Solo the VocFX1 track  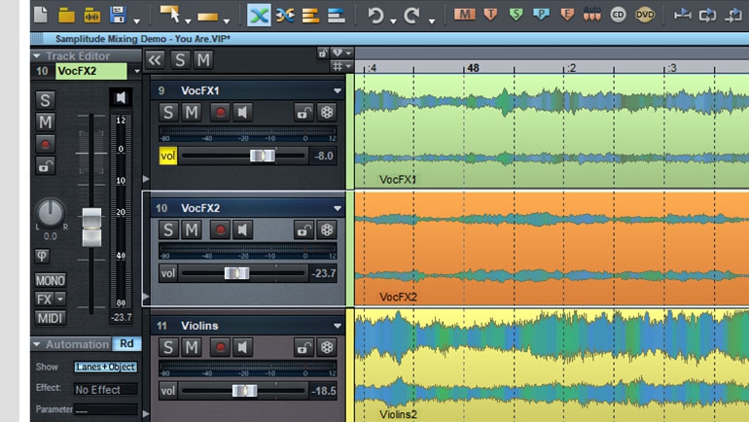(x=168, y=113)
